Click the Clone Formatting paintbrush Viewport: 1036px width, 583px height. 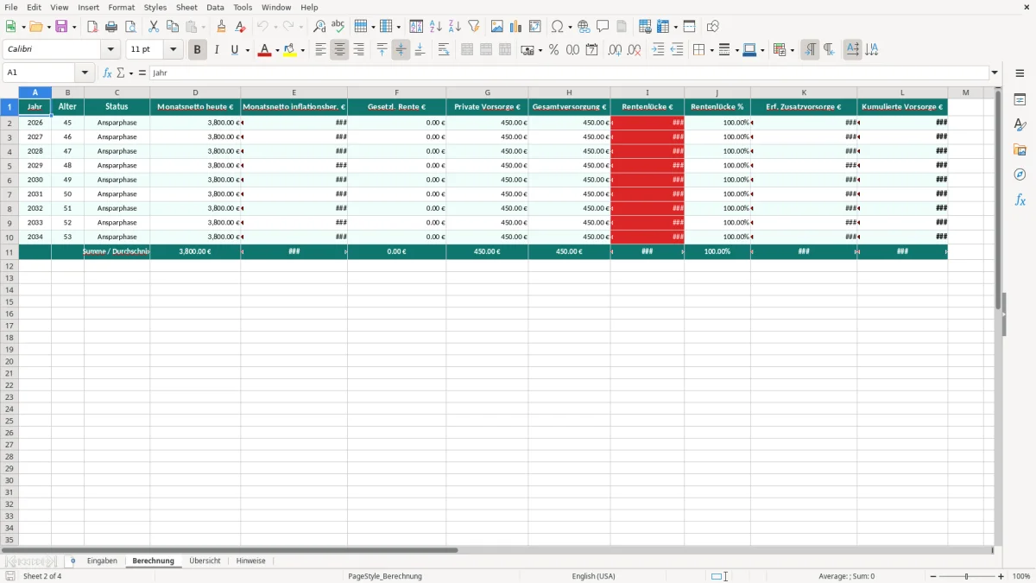point(221,27)
